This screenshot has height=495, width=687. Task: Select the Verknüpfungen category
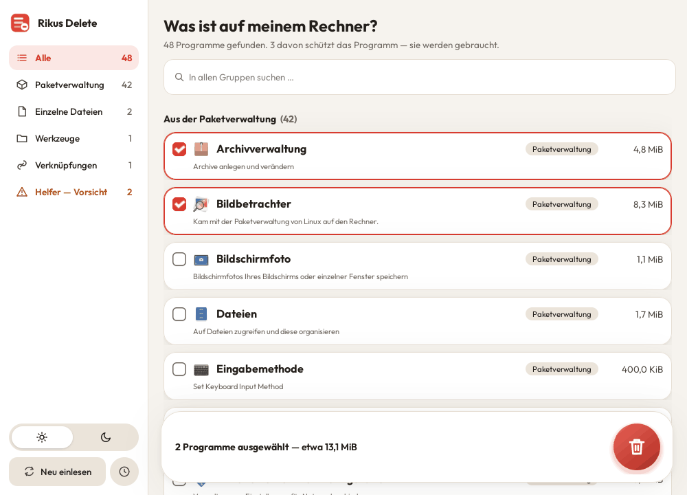74,165
